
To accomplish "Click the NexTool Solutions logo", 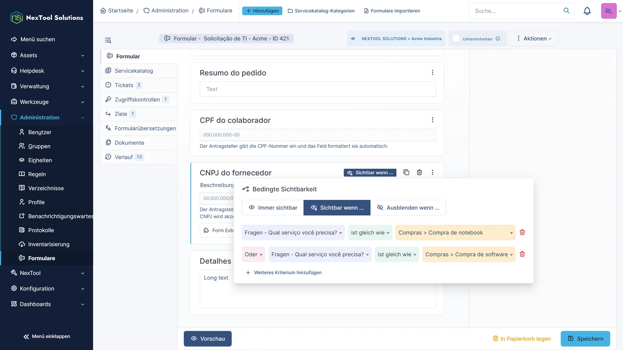I will (47, 17).
